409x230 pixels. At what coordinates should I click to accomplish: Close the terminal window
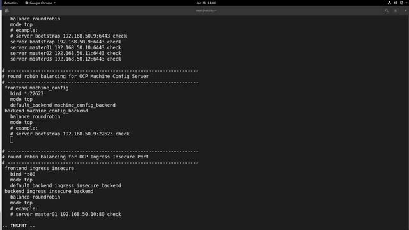[x=406, y=11]
